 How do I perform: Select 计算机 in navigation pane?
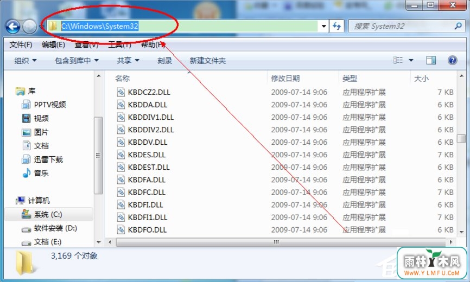33,200
